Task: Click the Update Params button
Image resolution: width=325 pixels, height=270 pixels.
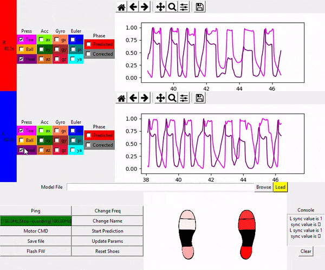Action: point(107,241)
